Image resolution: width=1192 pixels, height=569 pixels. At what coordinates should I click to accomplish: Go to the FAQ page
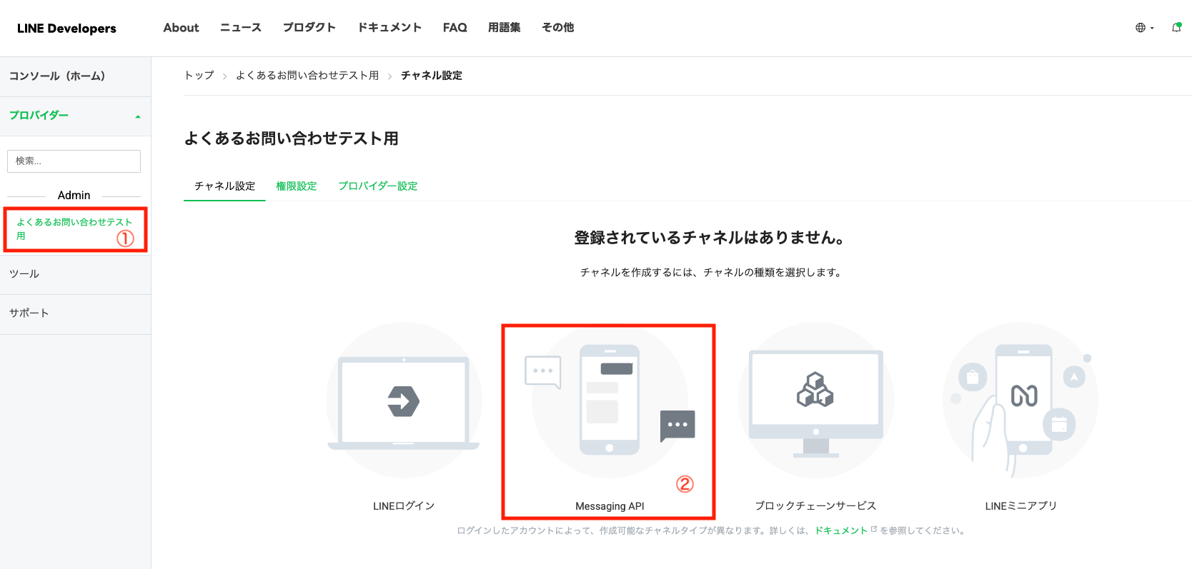coord(455,28)
